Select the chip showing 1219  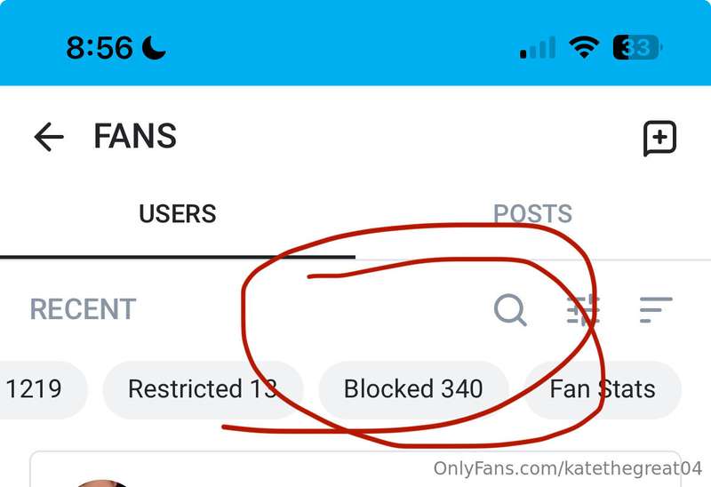click(36, 389)
